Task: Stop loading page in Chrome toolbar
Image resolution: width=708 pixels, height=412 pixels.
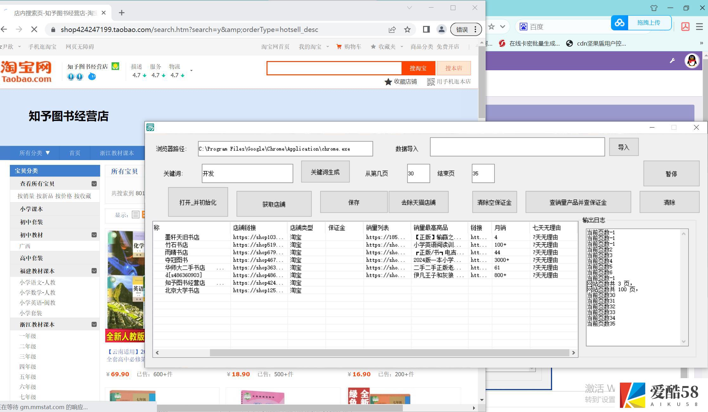Action: (34, 29)
